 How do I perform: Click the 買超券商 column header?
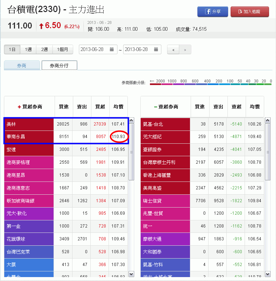click(x=30, y=107)
